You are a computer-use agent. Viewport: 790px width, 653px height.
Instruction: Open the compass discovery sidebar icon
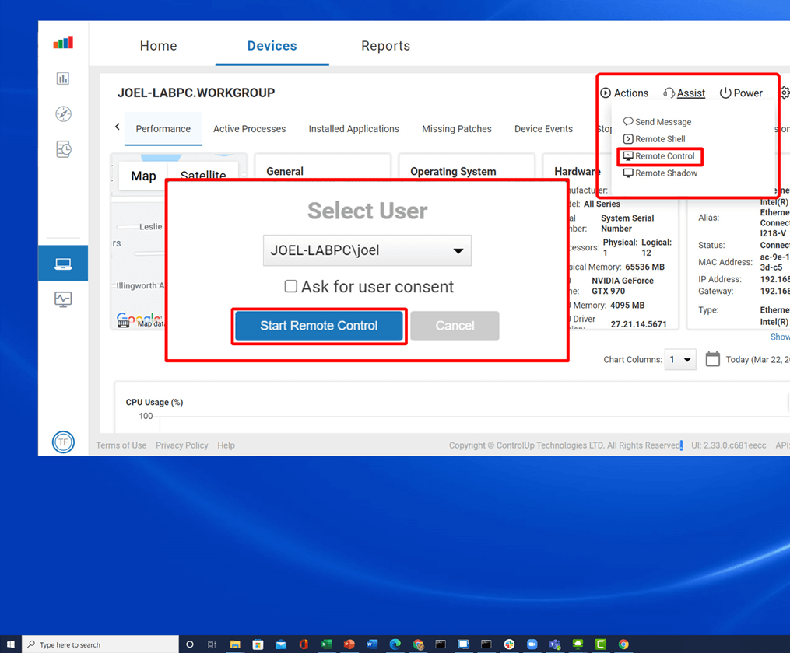(63, 114)
